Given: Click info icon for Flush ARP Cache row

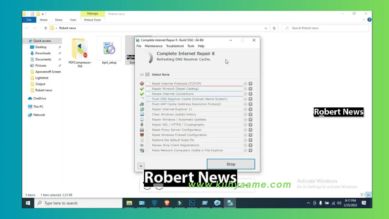Looking at the screenshot, I should [245, 104].
